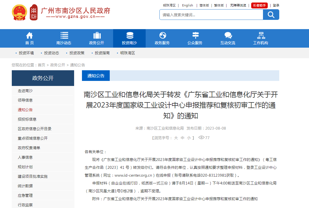Click the 来源：南沙区工业和信息化局 text

pyautogui.click(x=159, y=128)
